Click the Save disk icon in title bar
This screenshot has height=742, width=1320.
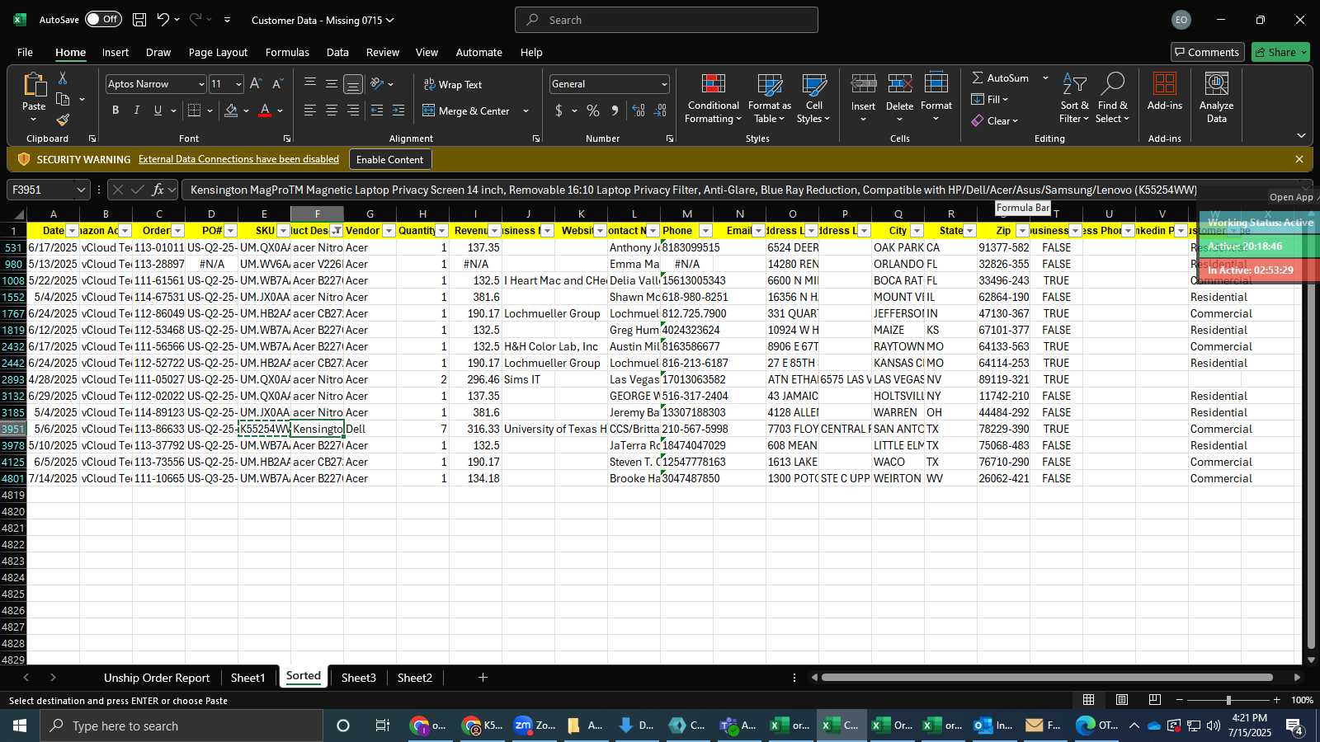point(139,20)
